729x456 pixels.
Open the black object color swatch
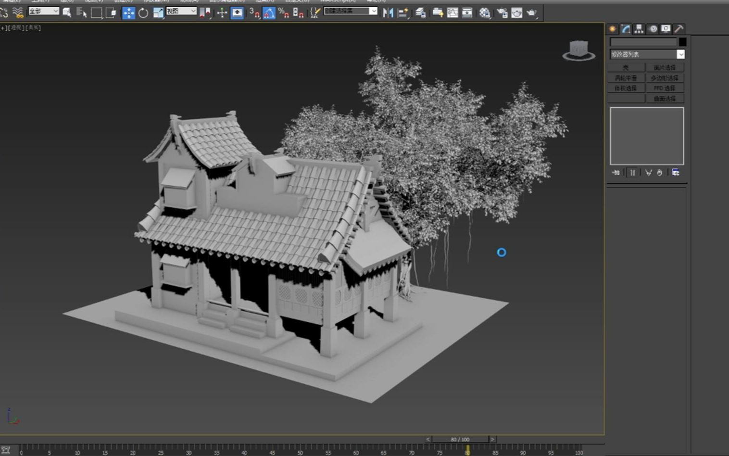[x=682, y=42]
